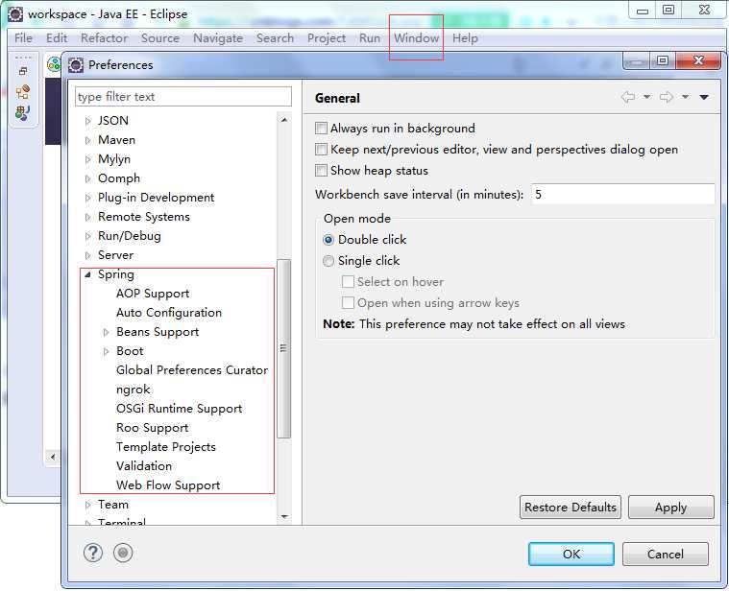Click the back navigation arrow in General page

[628, 97]
